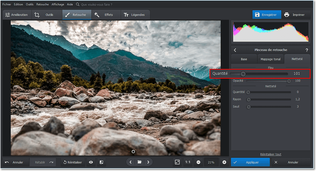Image resolution: width=316 pixels, height=171 pixels.
Task: Click the before/after compare icon
Action: point(101,162)
